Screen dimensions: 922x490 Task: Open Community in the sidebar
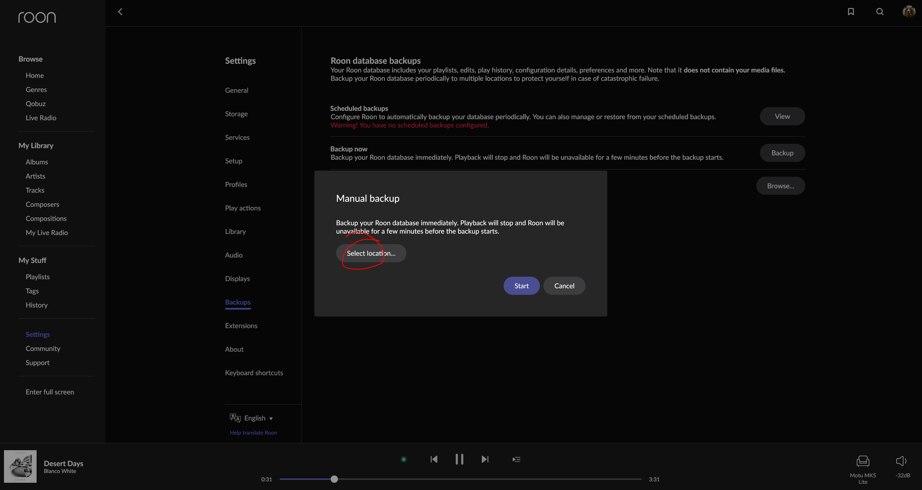tap(43, 348)
